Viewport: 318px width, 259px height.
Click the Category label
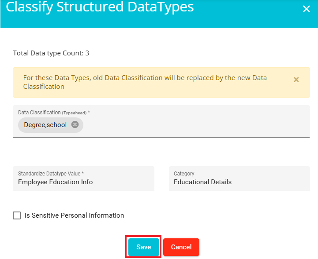click(x=184, y=174)
